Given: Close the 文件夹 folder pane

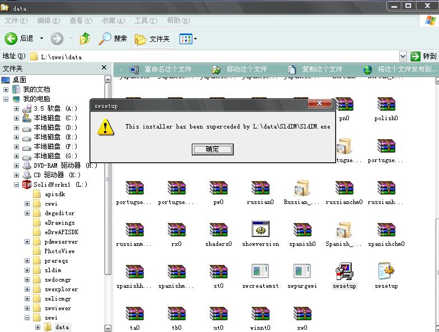Looking at the screenshot, I should 104,68.
